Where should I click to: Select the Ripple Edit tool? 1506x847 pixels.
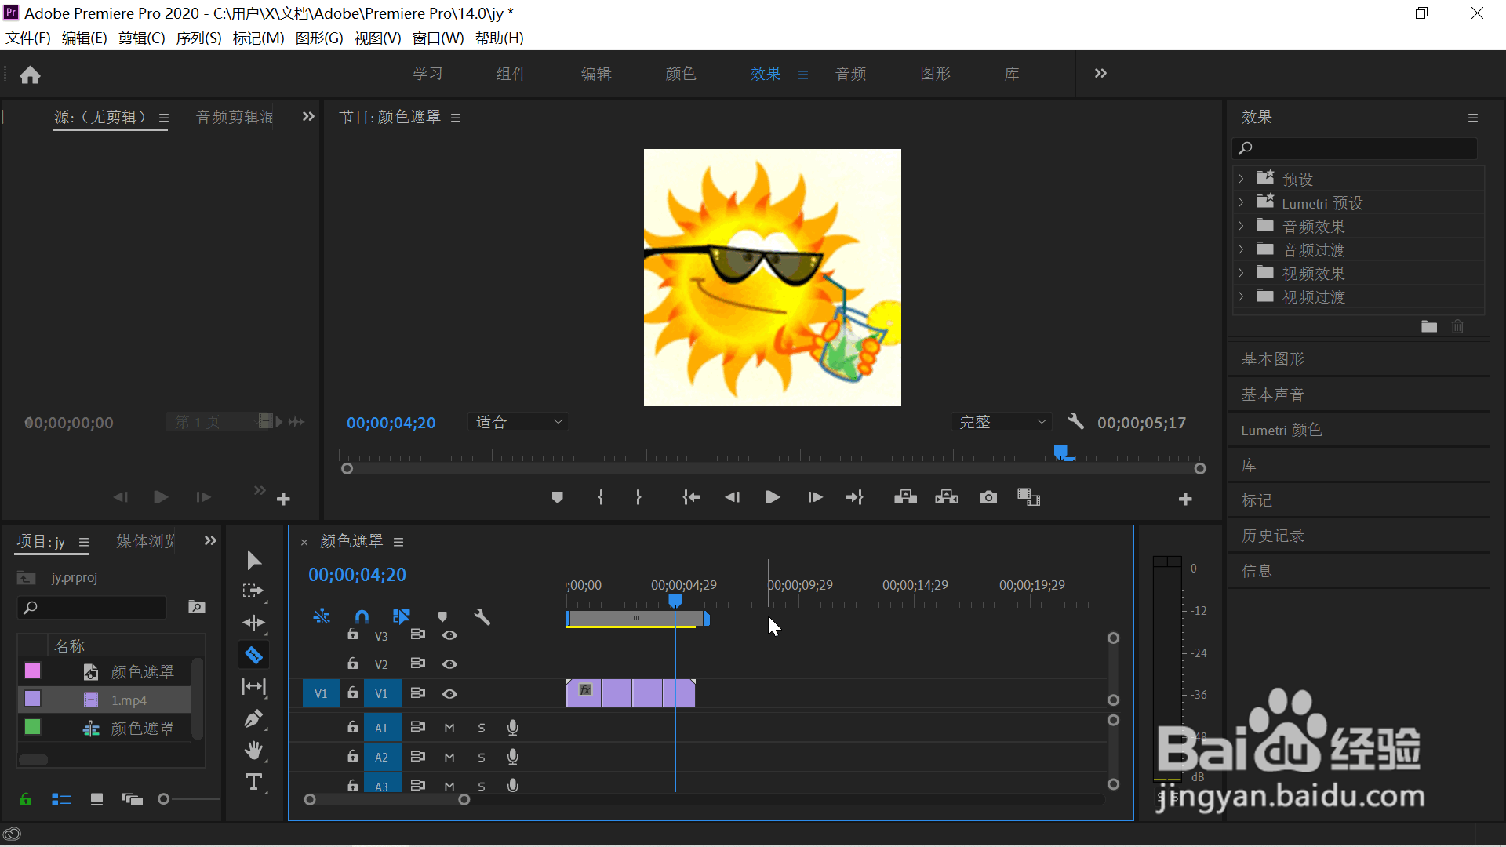click(253, 623)
